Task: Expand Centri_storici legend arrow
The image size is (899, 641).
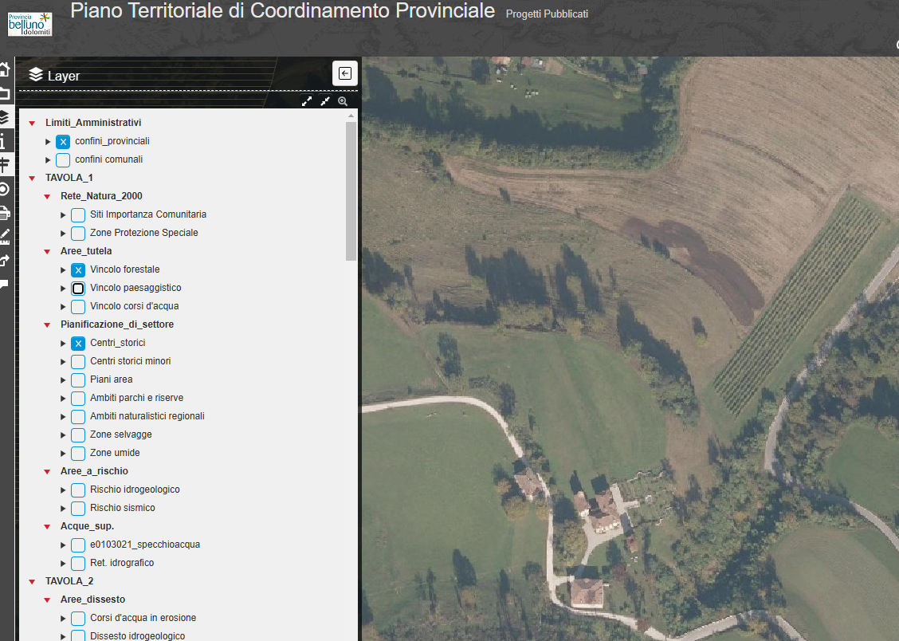Action: 63,344
